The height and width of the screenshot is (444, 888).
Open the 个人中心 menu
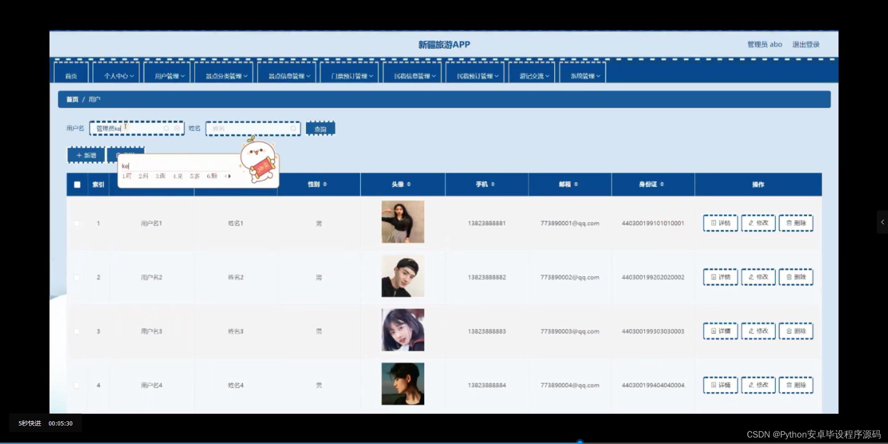pos(116,75)
